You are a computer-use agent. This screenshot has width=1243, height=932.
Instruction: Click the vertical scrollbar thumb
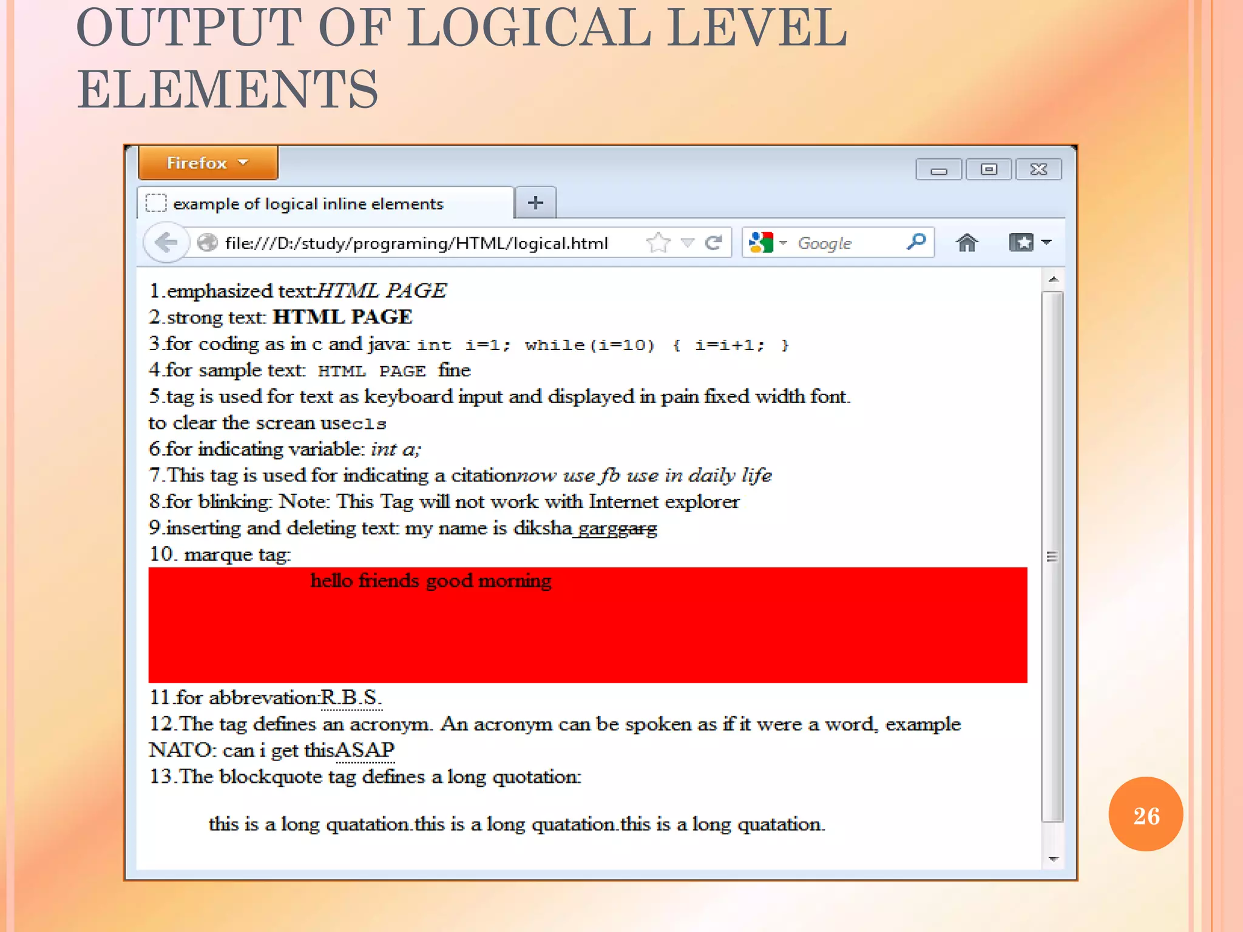click(1052, 556)
